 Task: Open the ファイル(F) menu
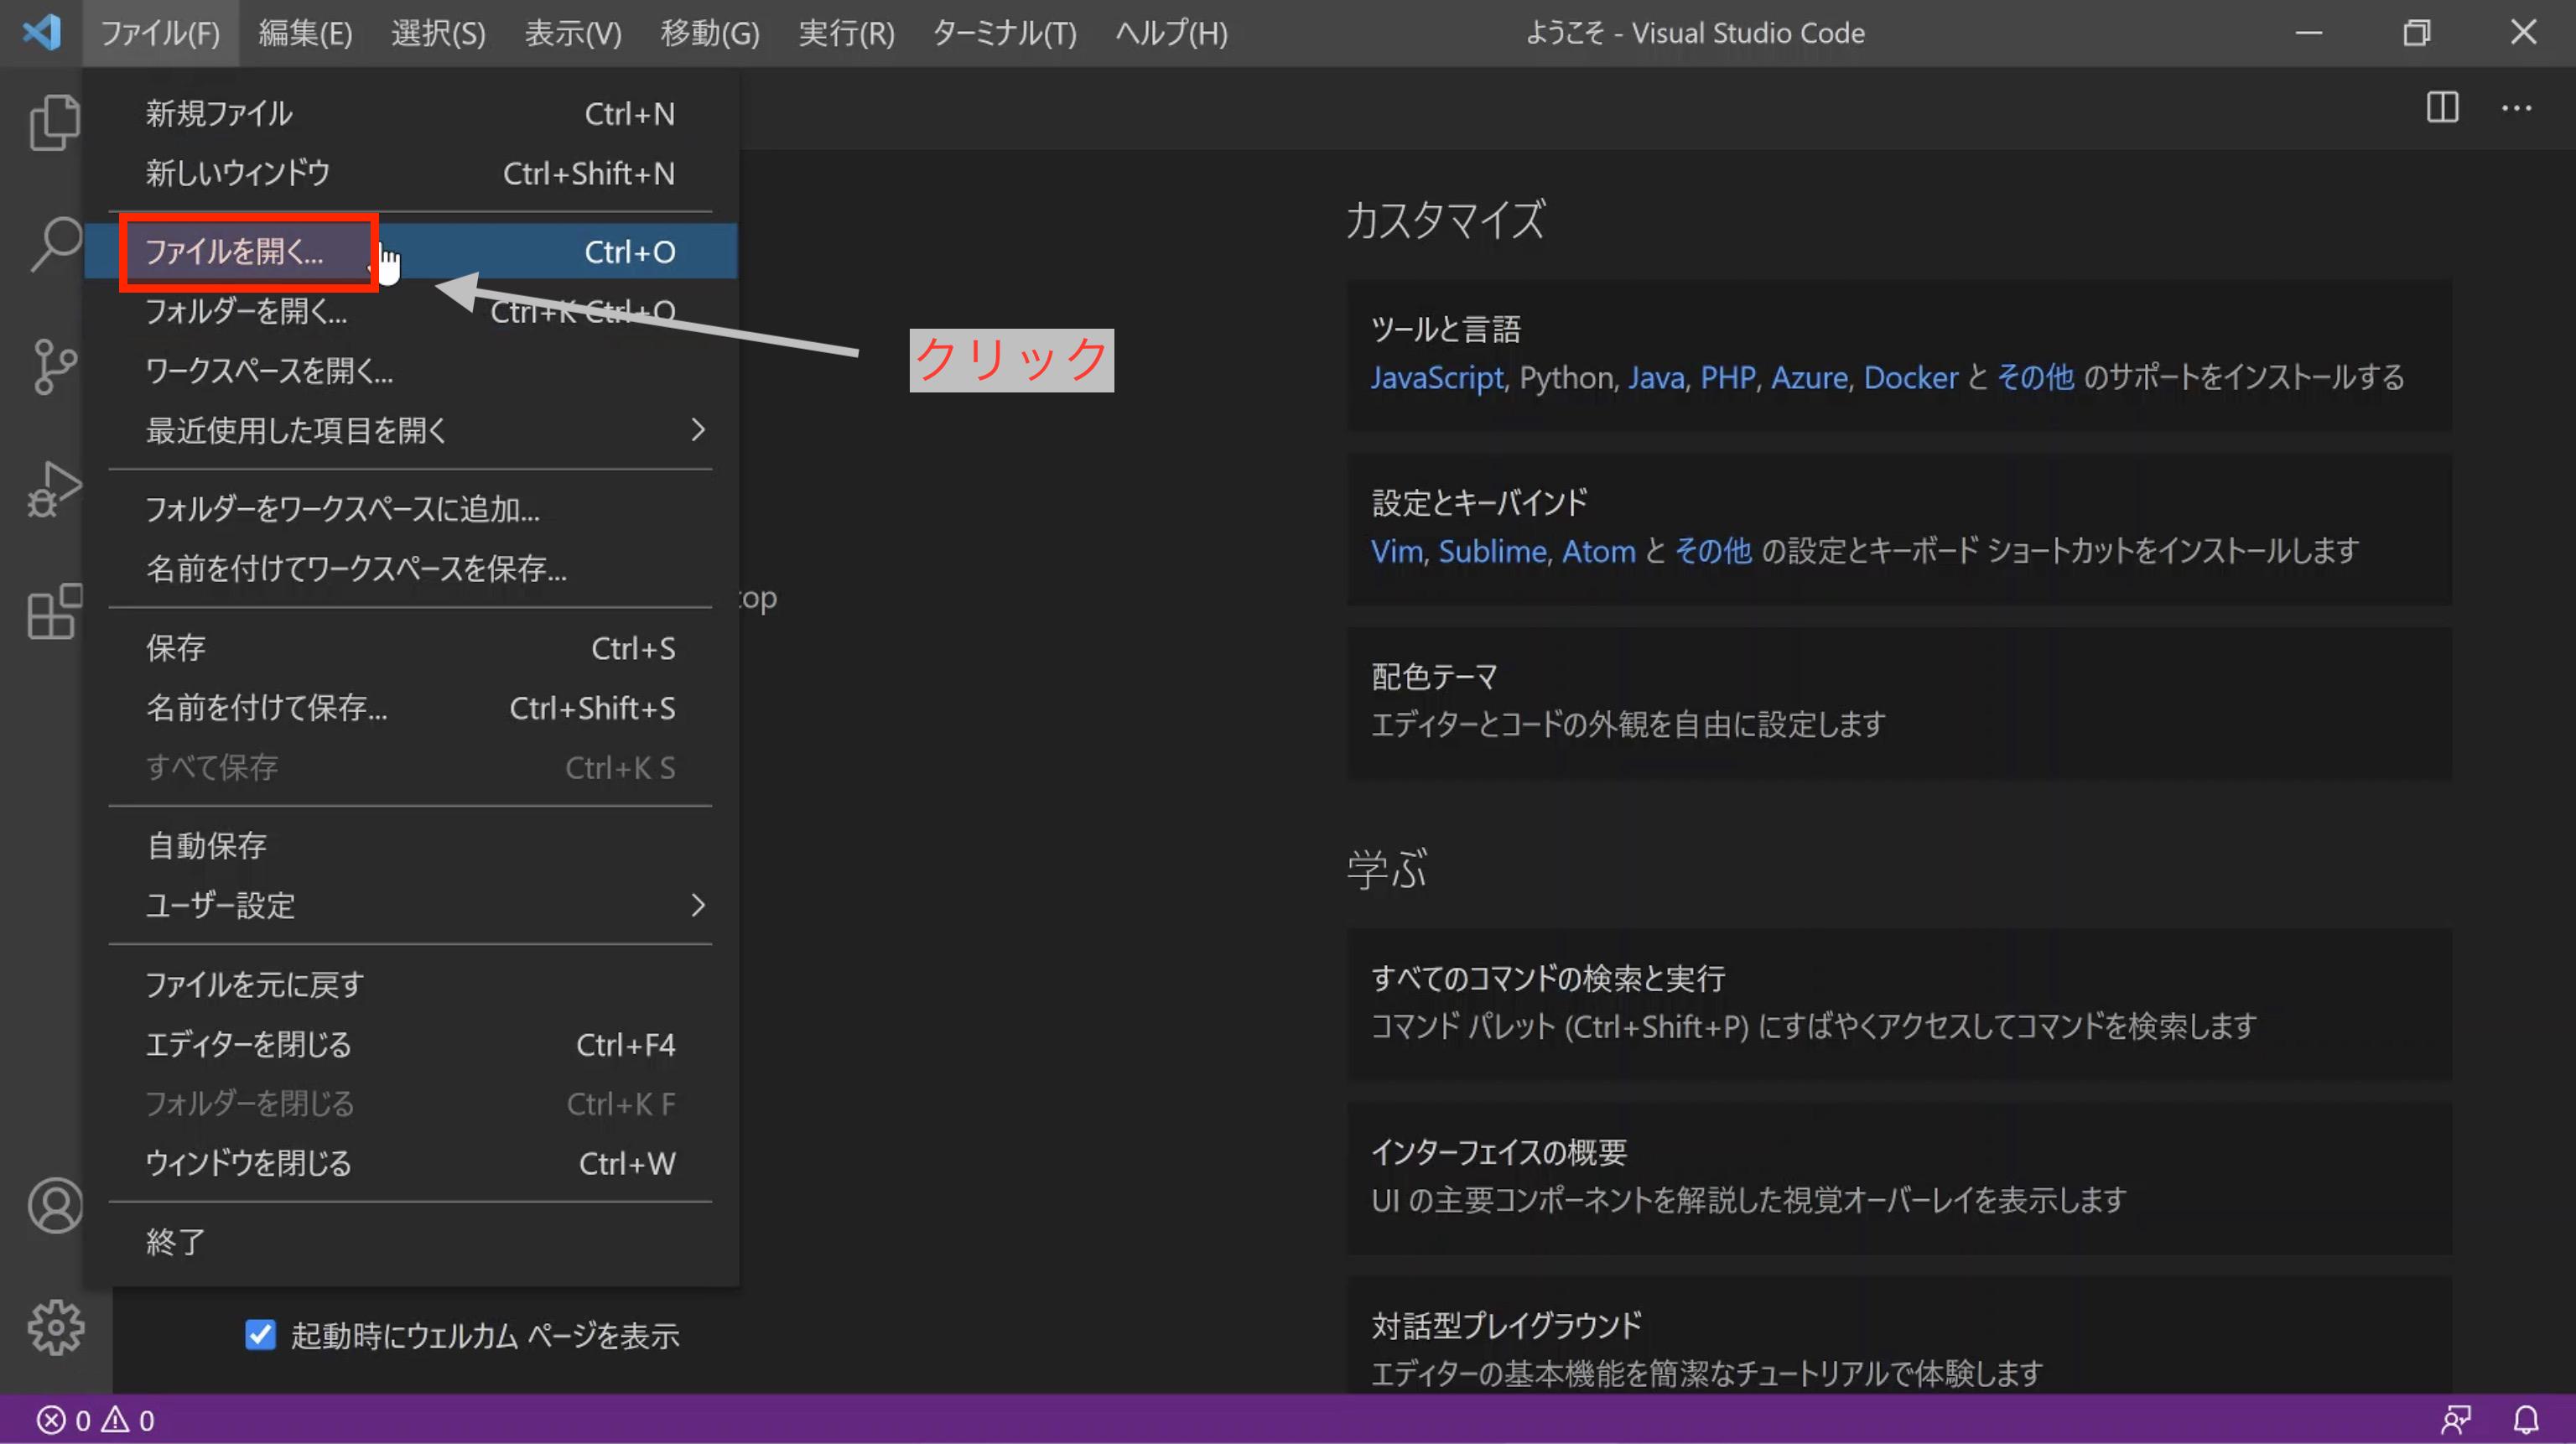tap(160, 33)
